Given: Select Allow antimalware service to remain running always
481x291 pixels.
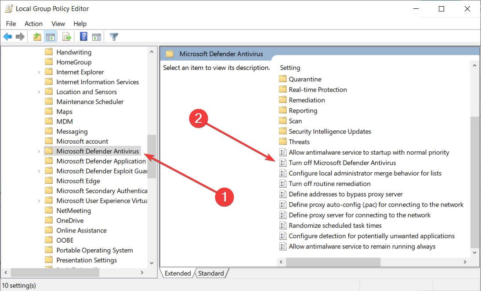Looking at the screenshot, I should pos(362,246).
